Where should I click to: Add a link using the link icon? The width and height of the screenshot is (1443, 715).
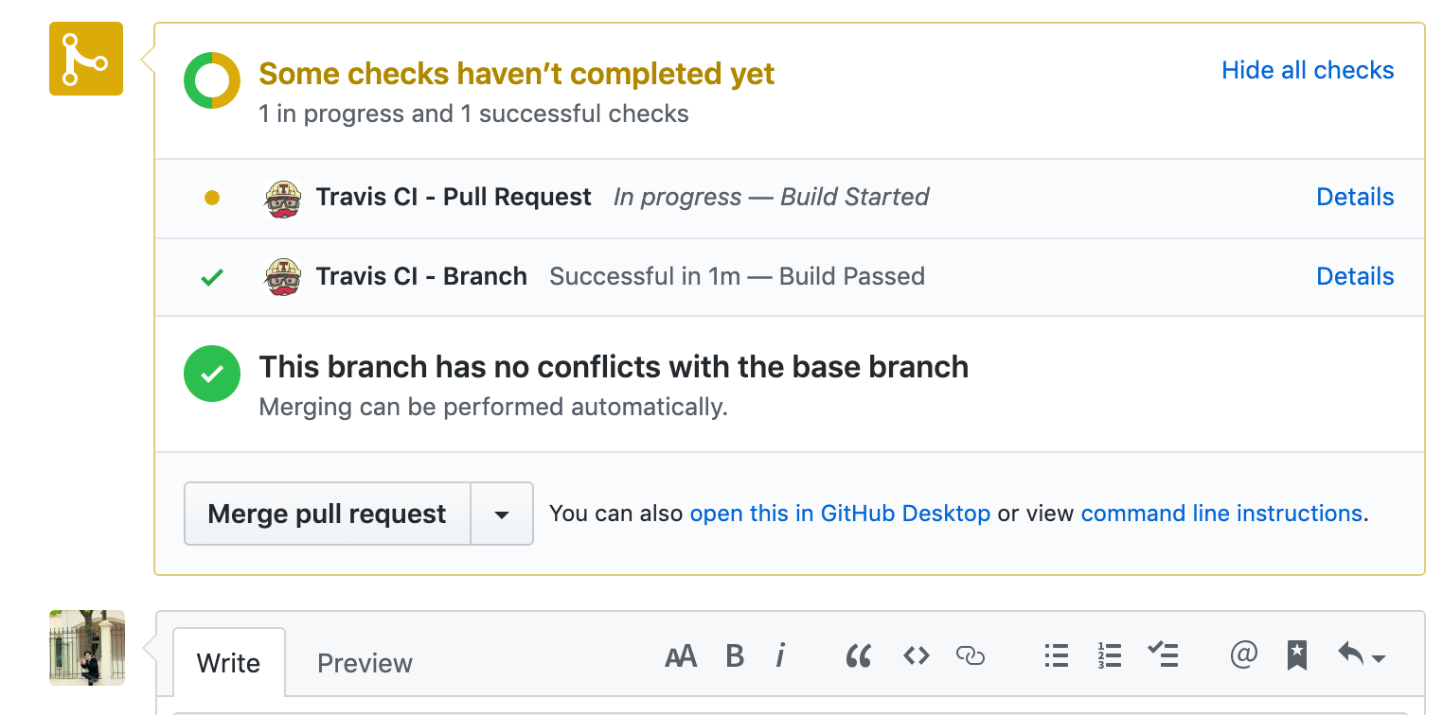coord(971,655)
